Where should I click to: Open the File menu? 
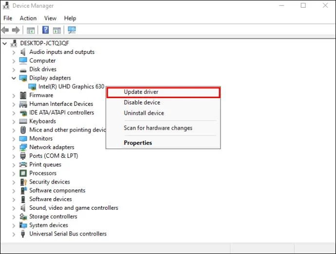click(8, 18)
